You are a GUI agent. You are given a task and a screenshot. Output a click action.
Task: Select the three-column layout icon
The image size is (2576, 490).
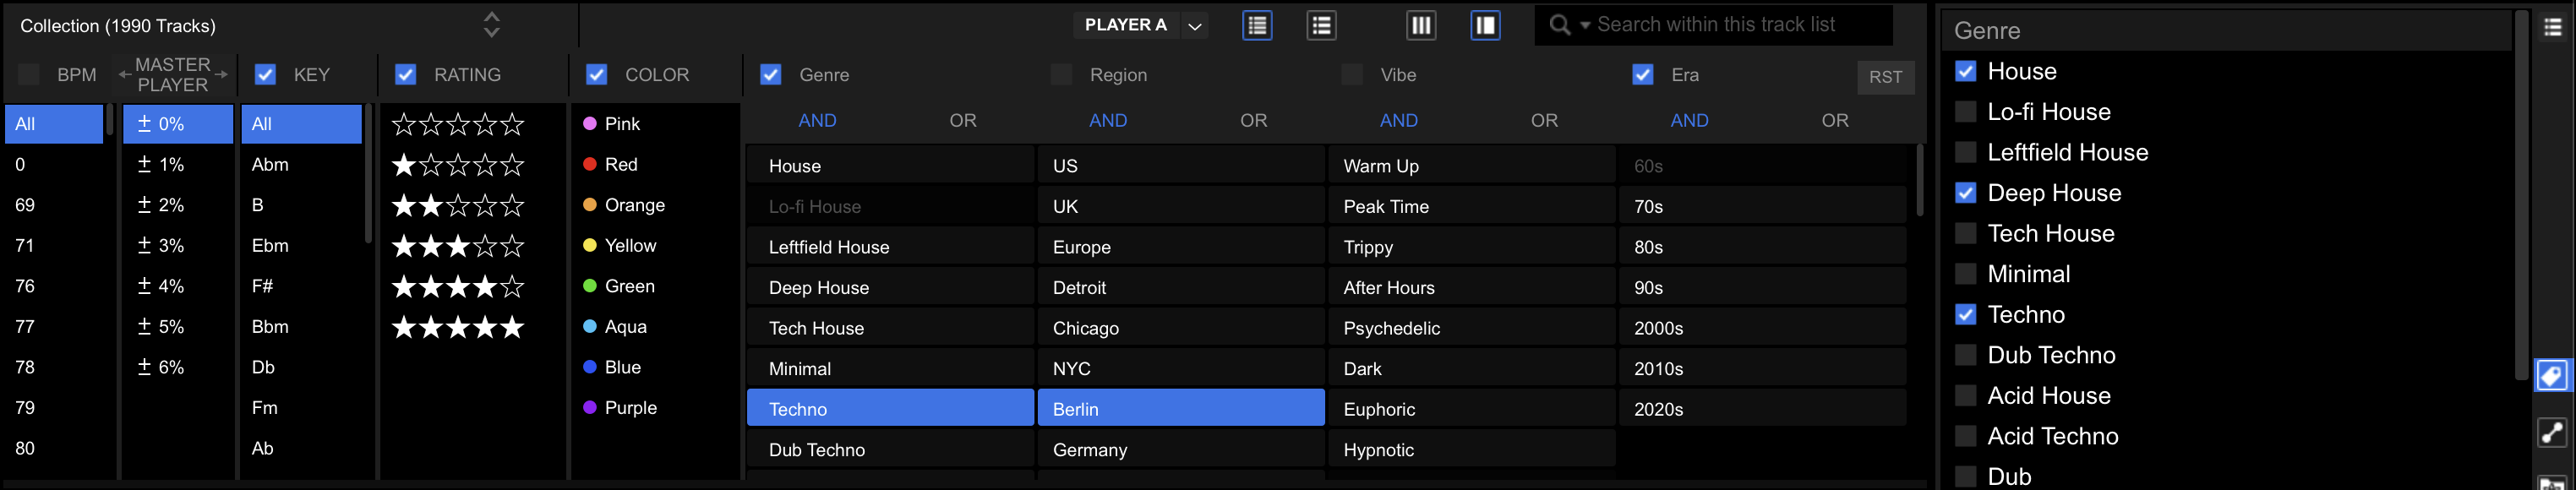coord(1420,25)
